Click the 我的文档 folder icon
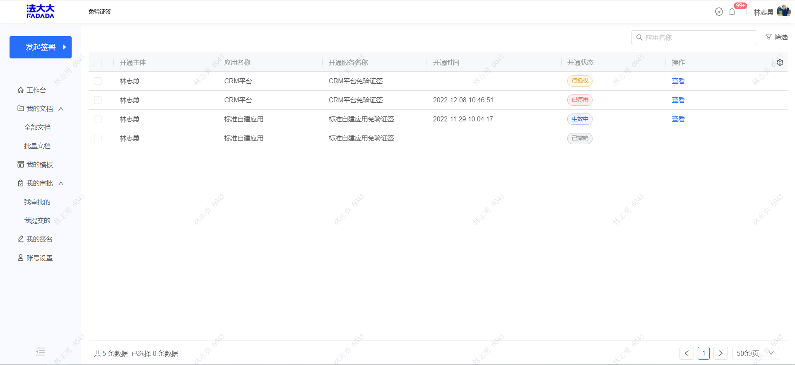This screenshot has width=795, height=365. click(x=20, y=109)
